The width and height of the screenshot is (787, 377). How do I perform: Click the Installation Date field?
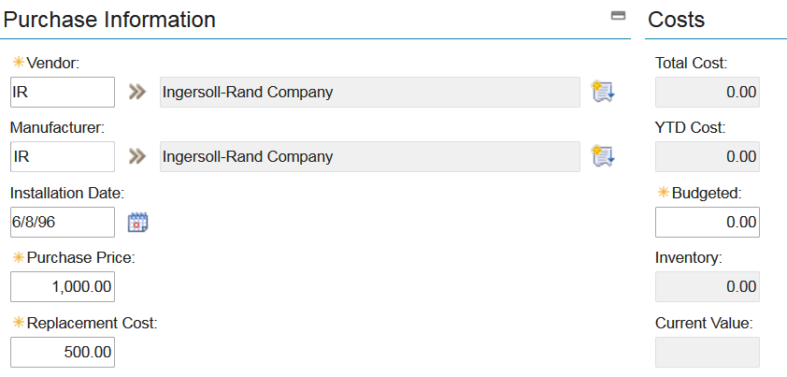click(62, 222)
